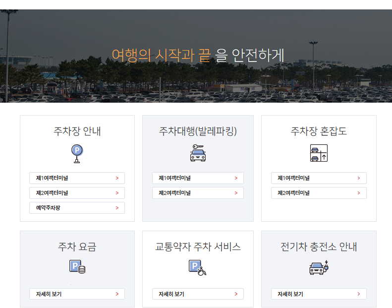The width and height of the screenshot is (392, 308).
Task: Click the chevron on 전기차 충전소 자세히 보기
Action: point(359,294)
